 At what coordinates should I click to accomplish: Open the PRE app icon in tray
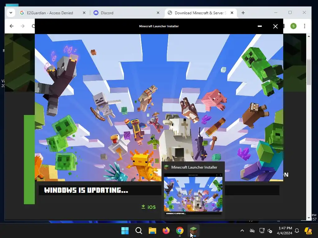pos(308,231)
